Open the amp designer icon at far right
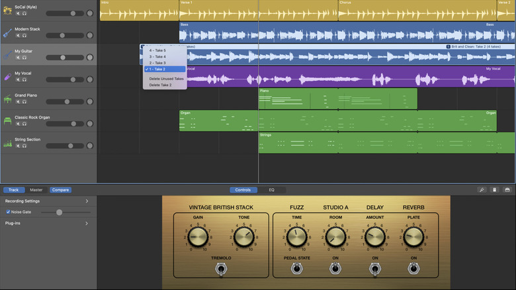 pyautogui.click(x=507, y=190)
